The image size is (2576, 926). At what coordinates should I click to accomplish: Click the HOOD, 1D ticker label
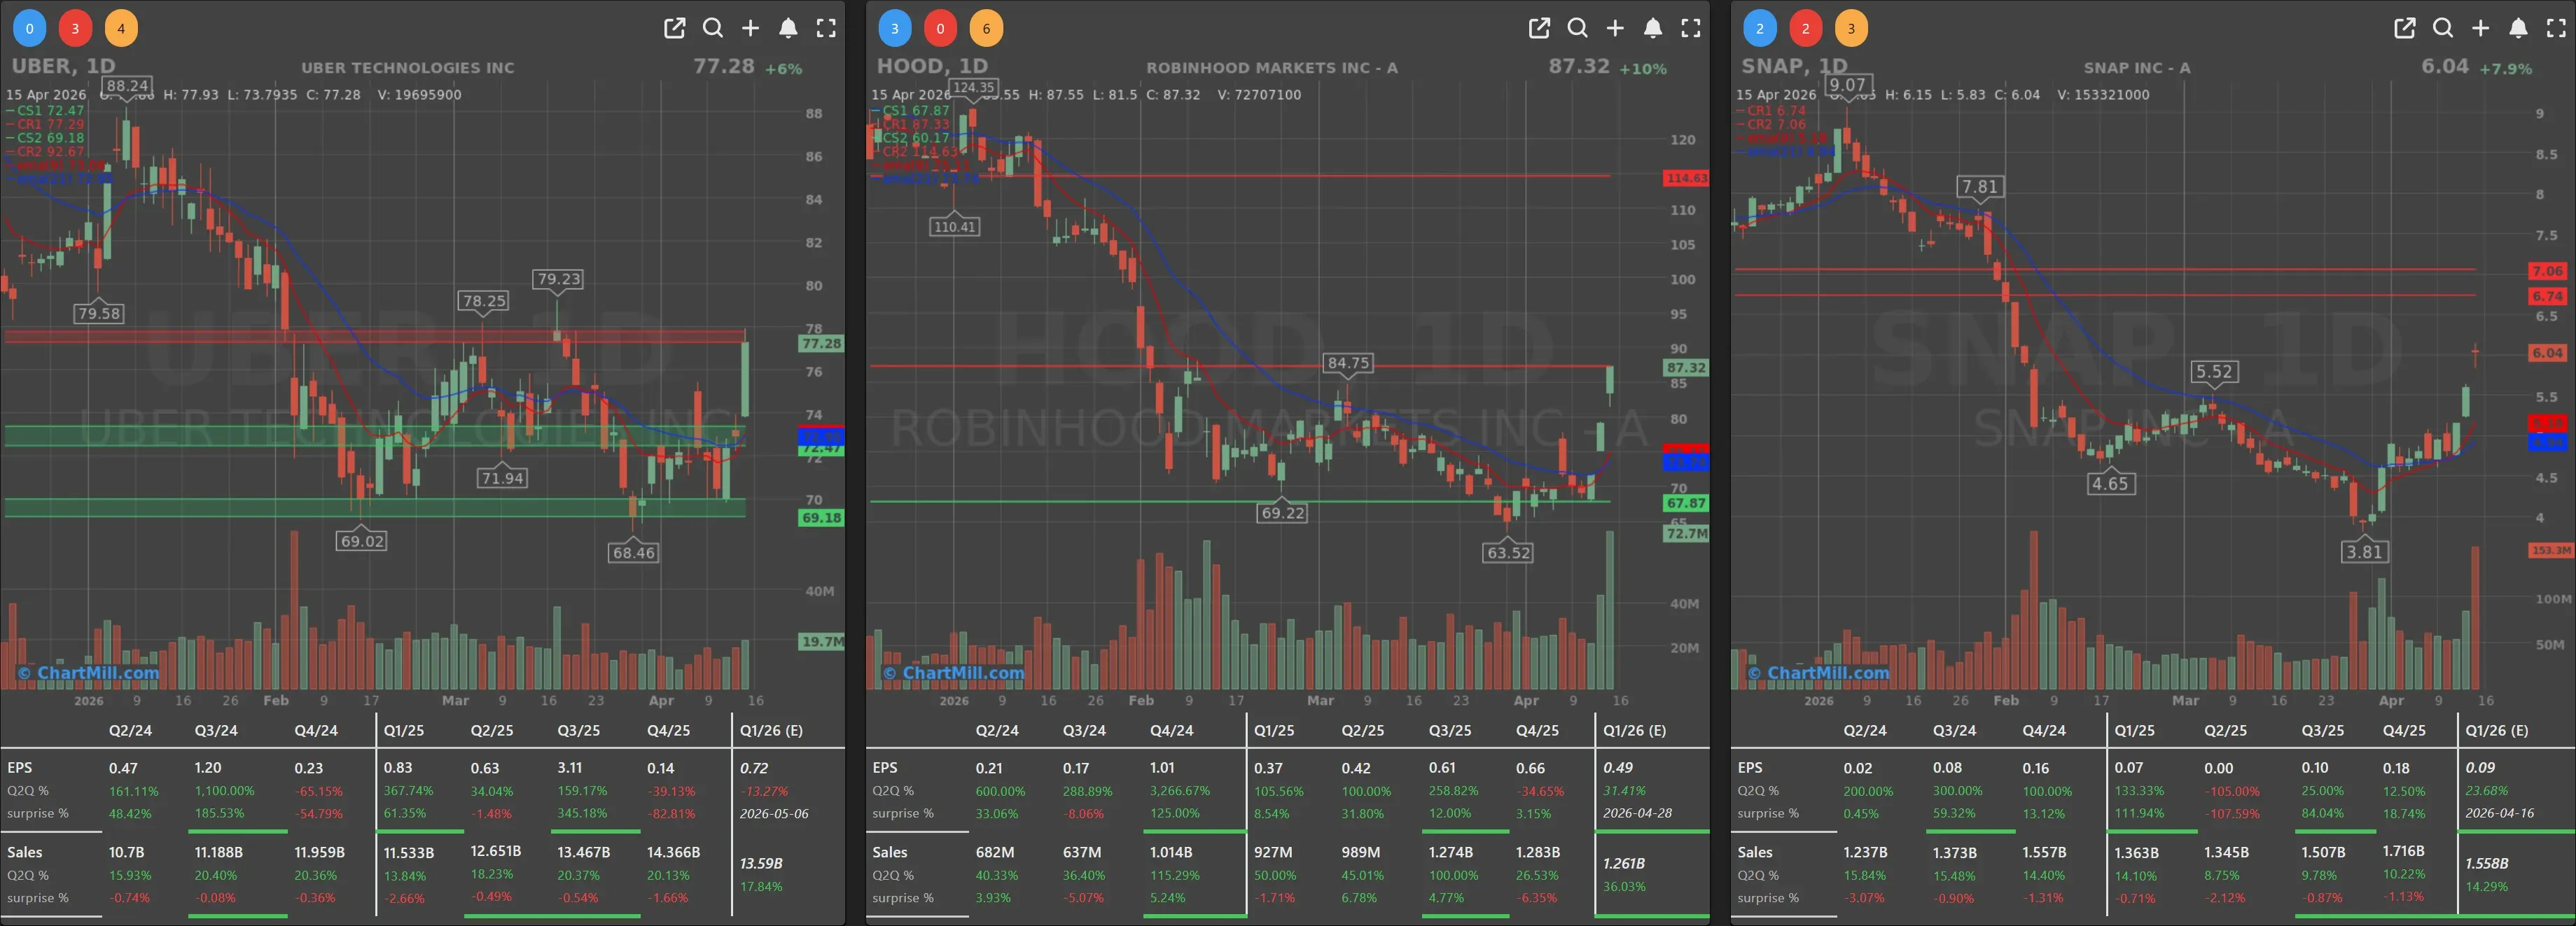[931, 66]
